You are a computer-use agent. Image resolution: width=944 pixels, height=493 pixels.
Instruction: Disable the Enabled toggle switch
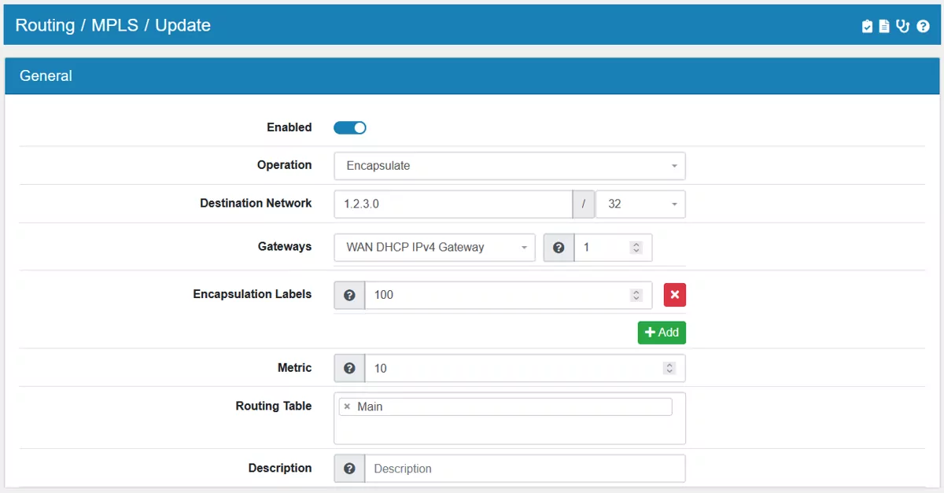(349, 127)
